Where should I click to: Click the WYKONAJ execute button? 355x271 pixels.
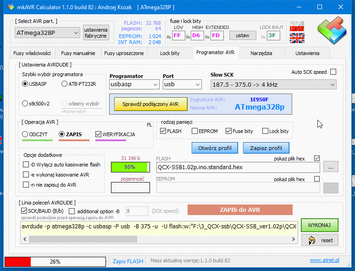click(x=320, y=225)
